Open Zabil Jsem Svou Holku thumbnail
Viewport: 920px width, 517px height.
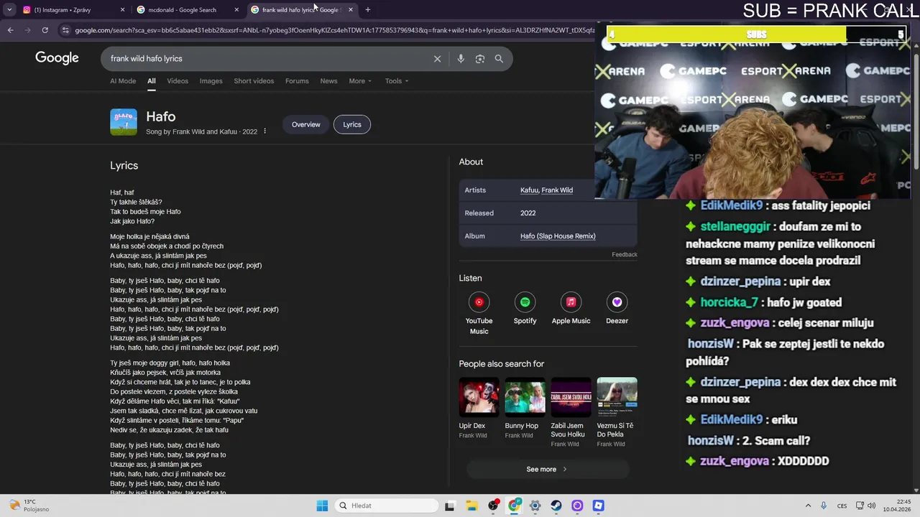coord(571,396)
